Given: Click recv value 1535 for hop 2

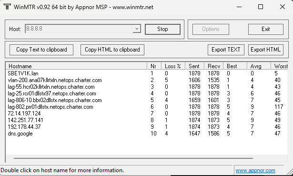Looking at the screenshot, I should coord(213,80).
